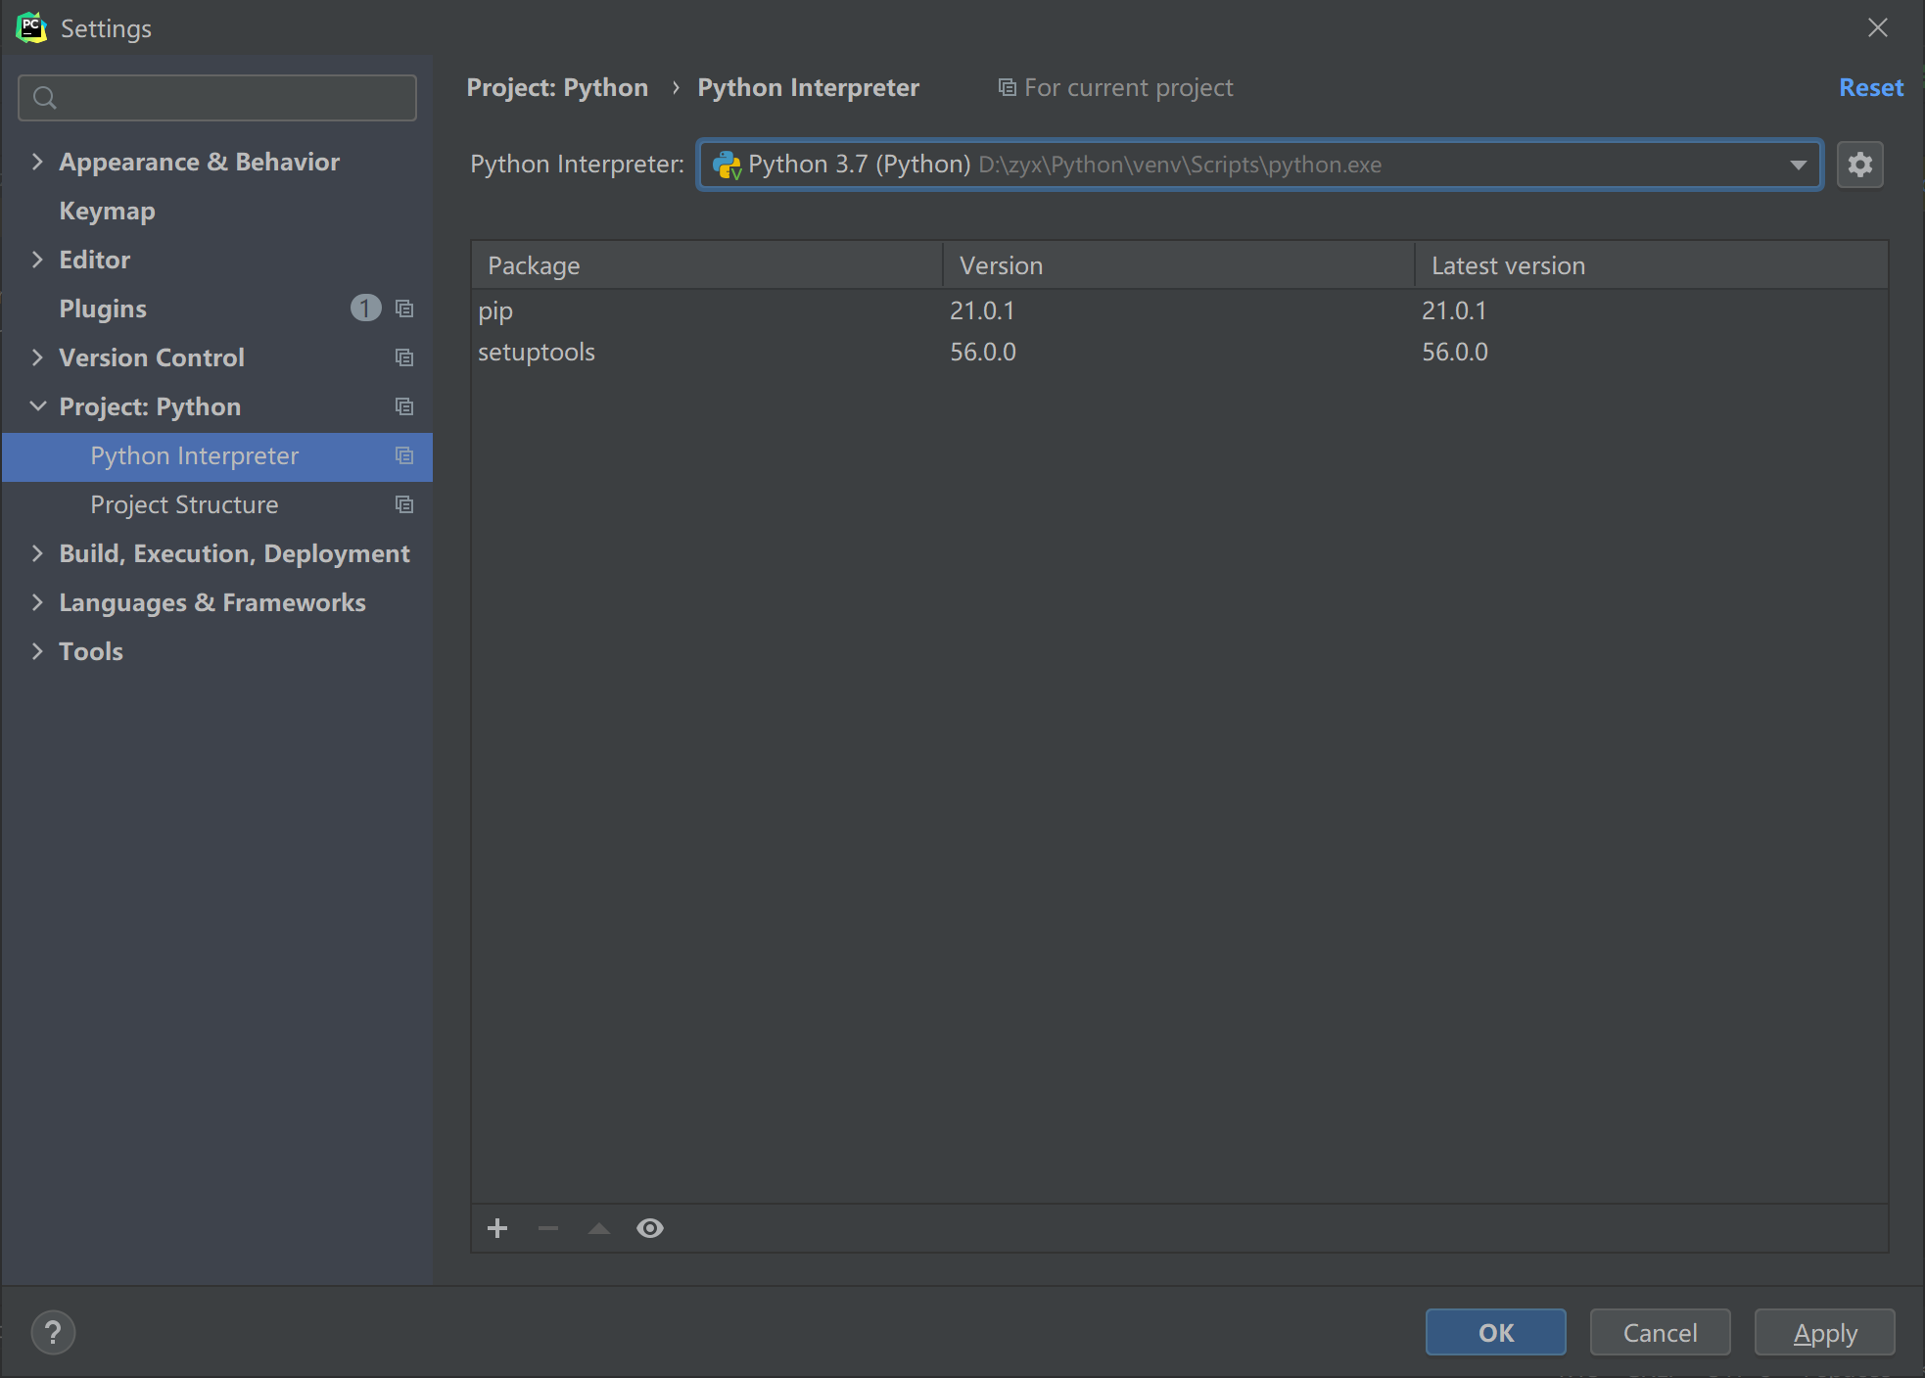The height and width of the screenshot is (1378, 1925).
Task: Collapse the Project: Python section
Action: click(37, 406)
